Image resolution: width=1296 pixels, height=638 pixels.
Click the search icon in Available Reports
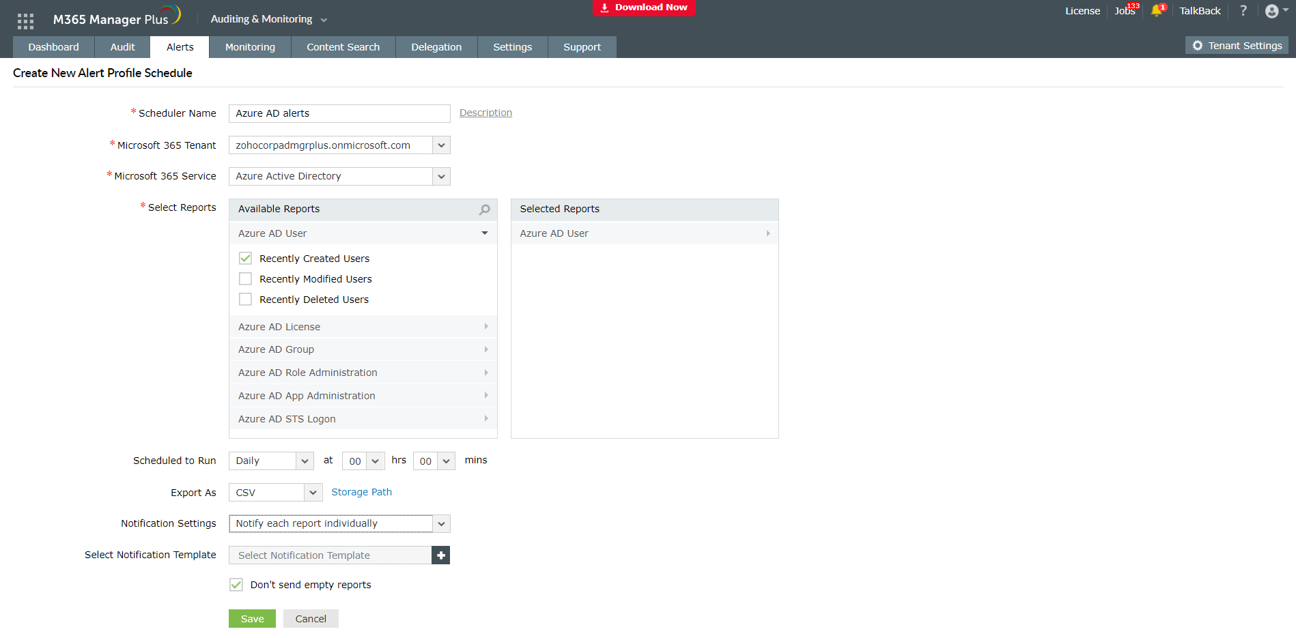[x=485, y=209]
